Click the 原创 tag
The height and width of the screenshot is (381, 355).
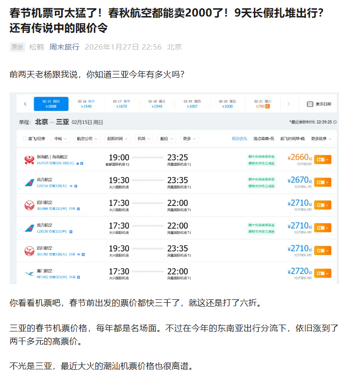click(x=18, y=47)
